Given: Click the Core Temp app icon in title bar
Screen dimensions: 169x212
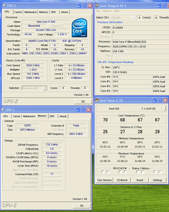Looking at the screenshot, I should 97,5.
